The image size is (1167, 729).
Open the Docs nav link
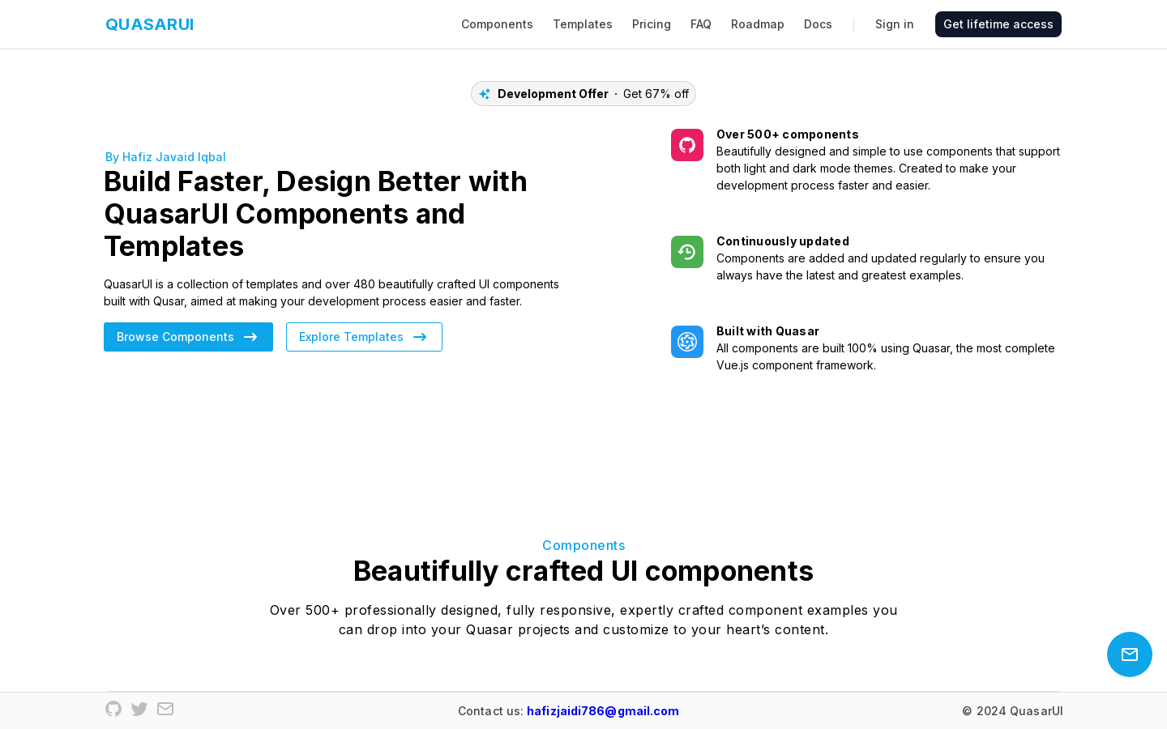pyautogui.click(x=818, y=24)
